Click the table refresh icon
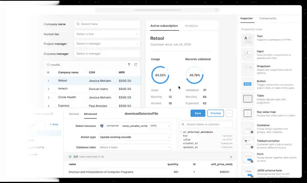Image resolution: width=307 pixels, height=183 pixels. (x=136, y=65)
